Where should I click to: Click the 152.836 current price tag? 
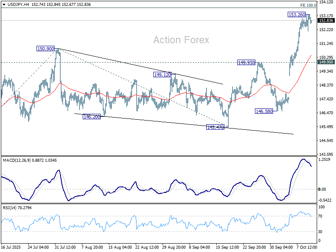point(326,20)
